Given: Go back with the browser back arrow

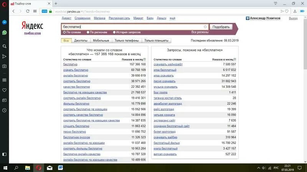Looking at the screenshot, I should click(x=13, y=11).
